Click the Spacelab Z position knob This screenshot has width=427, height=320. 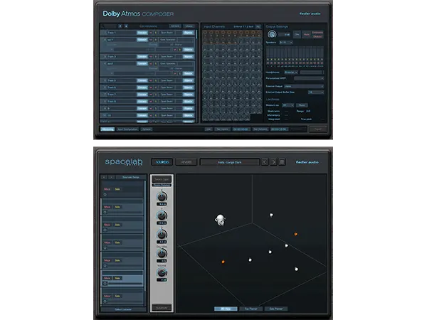coord(162,234)
